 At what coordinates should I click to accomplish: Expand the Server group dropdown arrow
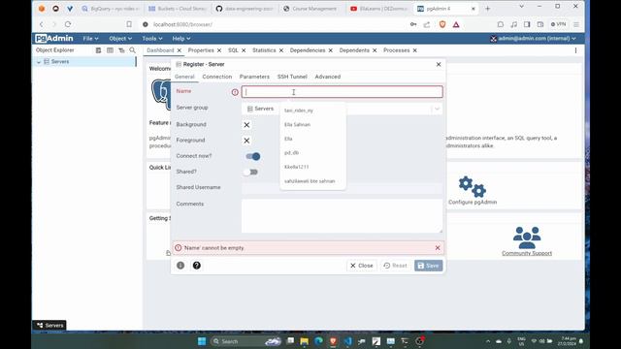tap(437, 109)
